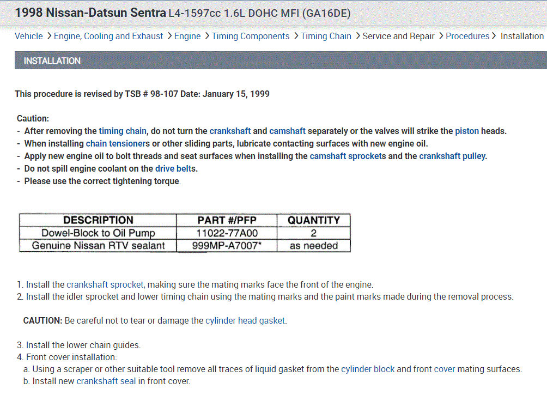Click the bold 'CAUTION:' label near gasket note
547x395 pixels.
pos(42,321)
